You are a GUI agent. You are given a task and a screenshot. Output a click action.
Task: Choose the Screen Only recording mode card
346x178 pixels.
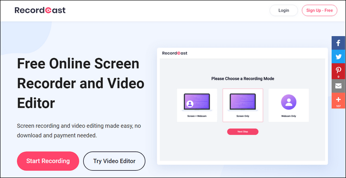coord(242,105)
